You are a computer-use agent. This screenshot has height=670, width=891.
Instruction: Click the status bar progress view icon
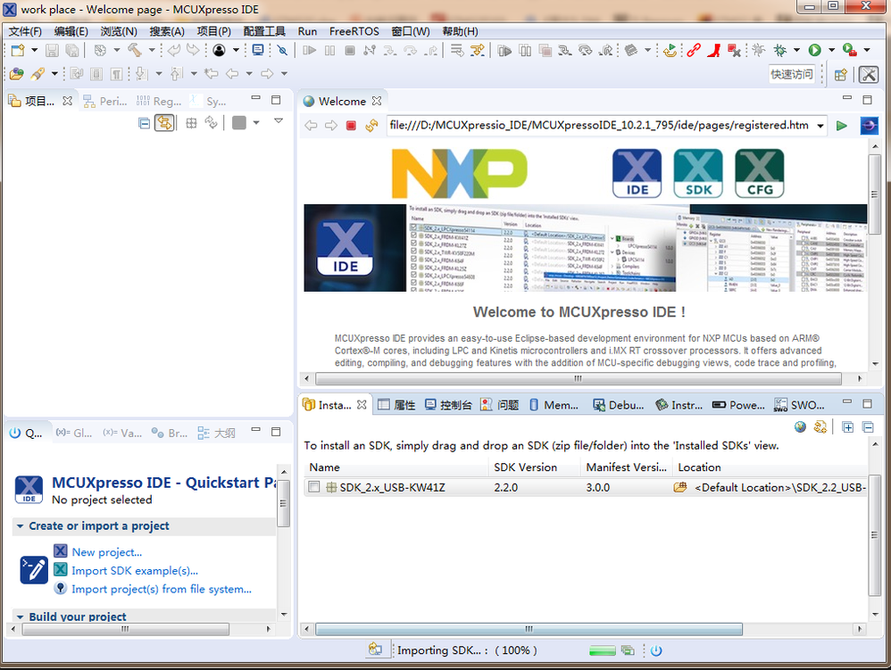(x=628, y=650)
